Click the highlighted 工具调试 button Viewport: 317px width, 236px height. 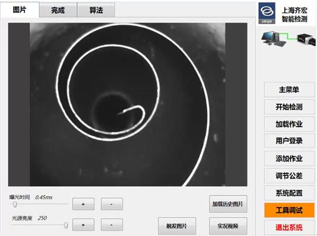[x=289, y=210]
